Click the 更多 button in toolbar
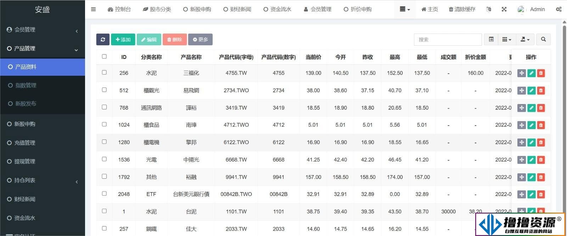Viewport: 567px width, 236px height. 200,39
